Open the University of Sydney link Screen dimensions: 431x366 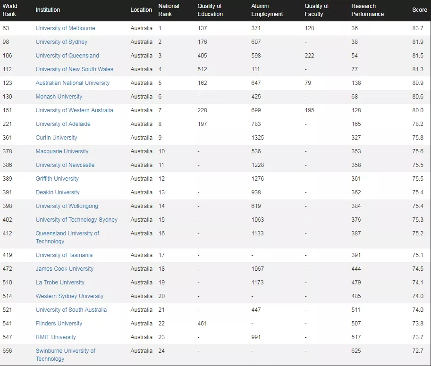pyautogui.click(x=61, y=42)
